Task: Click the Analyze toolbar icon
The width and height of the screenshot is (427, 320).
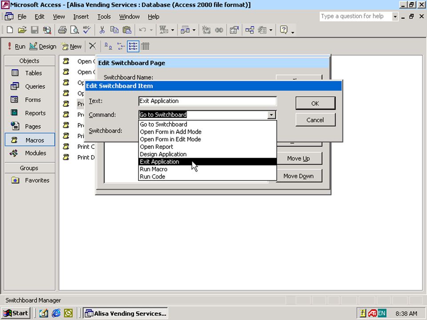Action: coord(185,30)
